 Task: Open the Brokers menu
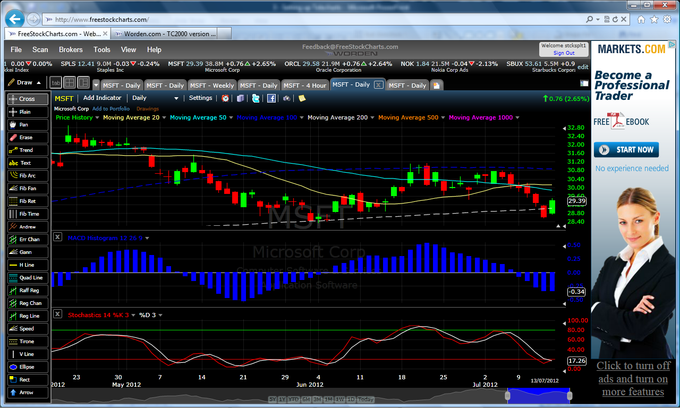pyautogui.click(x=71, y=49)
